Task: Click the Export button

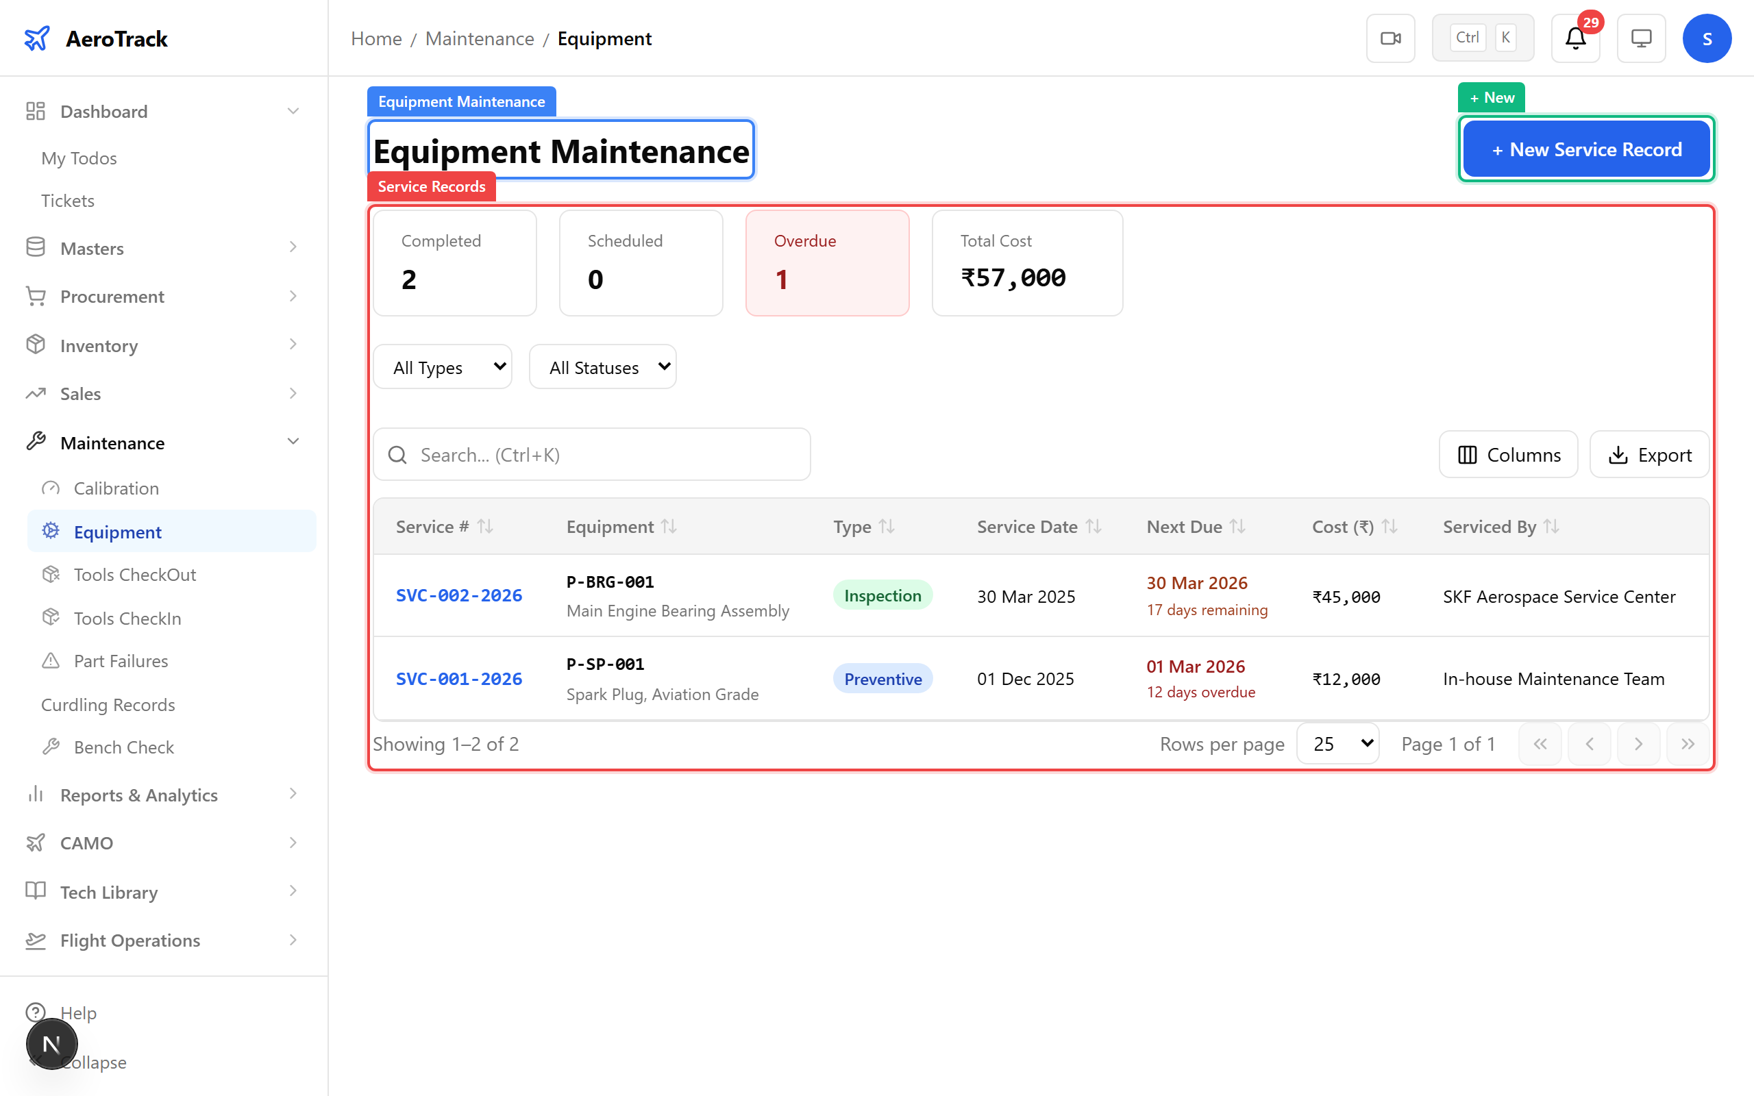Action: click(1649, 456)
